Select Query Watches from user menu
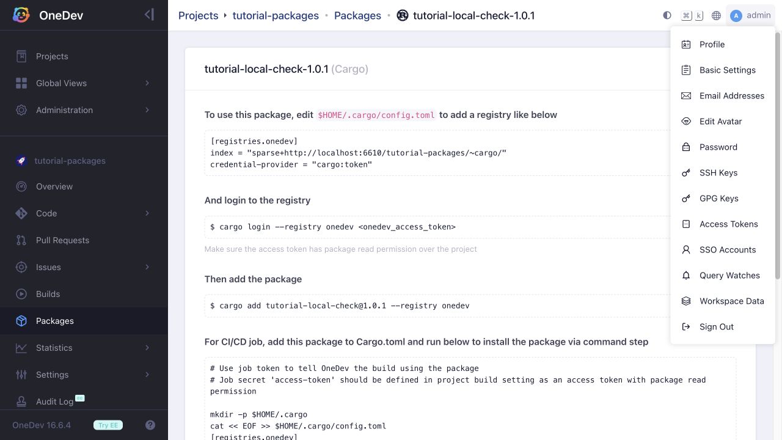This screenshot has height=440, width=782. pyautogui.click(x=723, y=276)
